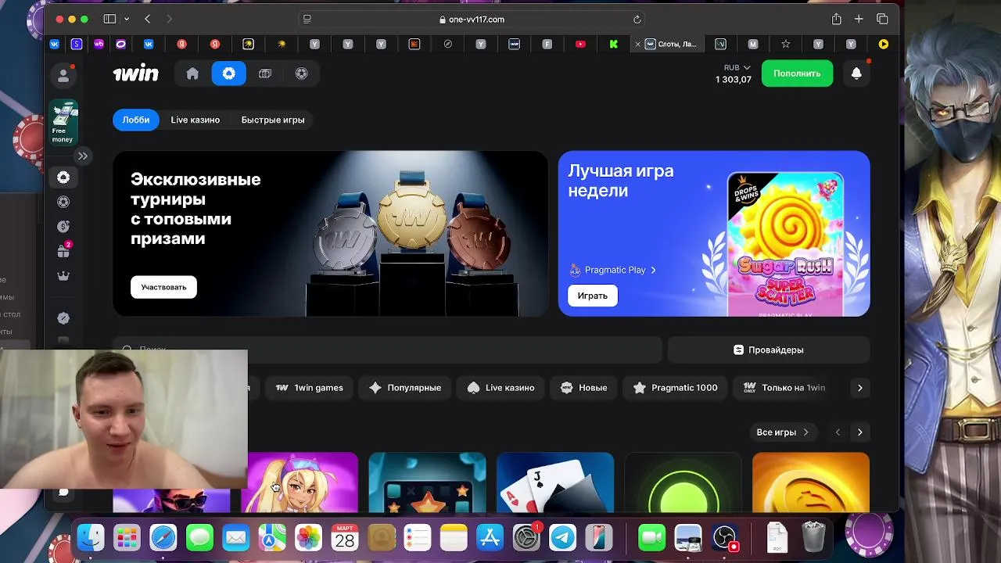The image size is (1001, 563).
Task: Close the Слоты browser tab
Action: point(638,45)
